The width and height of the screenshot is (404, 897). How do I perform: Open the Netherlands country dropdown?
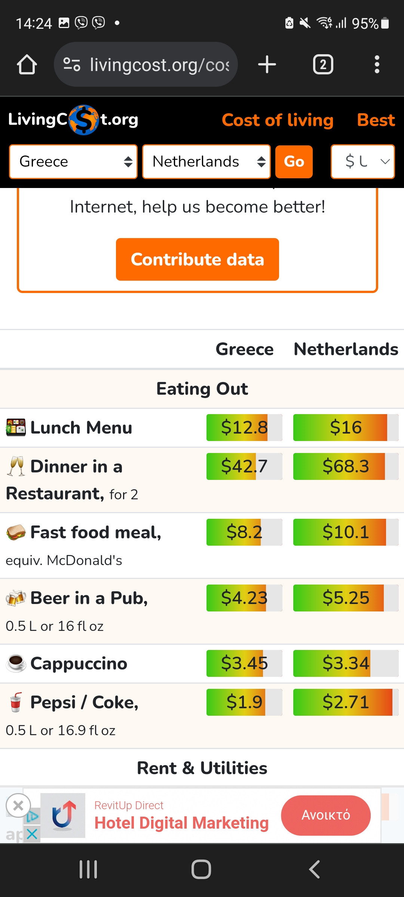point(206,161)
